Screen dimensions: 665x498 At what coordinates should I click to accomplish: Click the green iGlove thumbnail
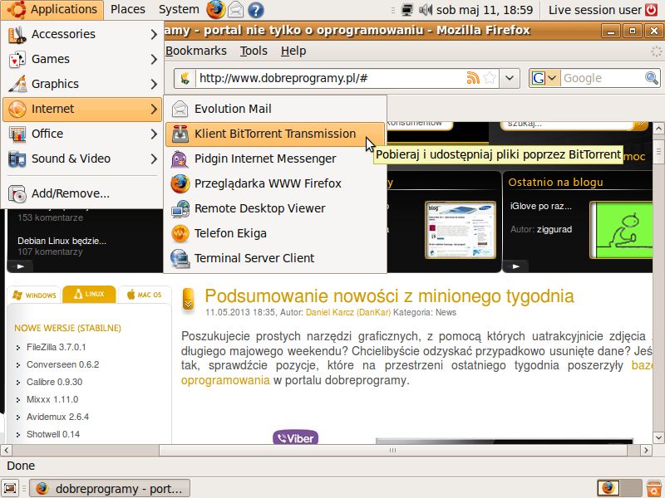(x=621, y=230)
